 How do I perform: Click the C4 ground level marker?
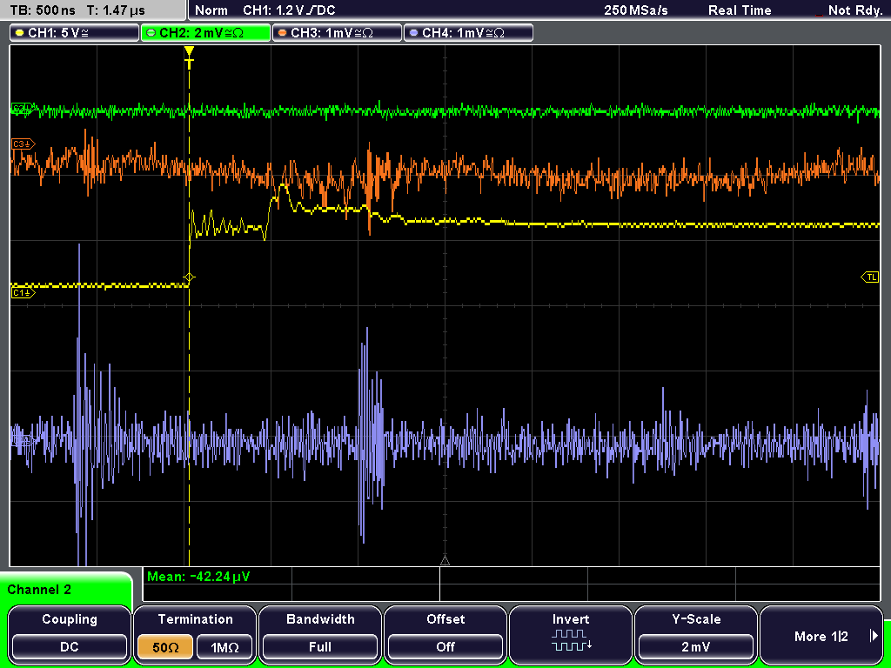coord(22,440)
